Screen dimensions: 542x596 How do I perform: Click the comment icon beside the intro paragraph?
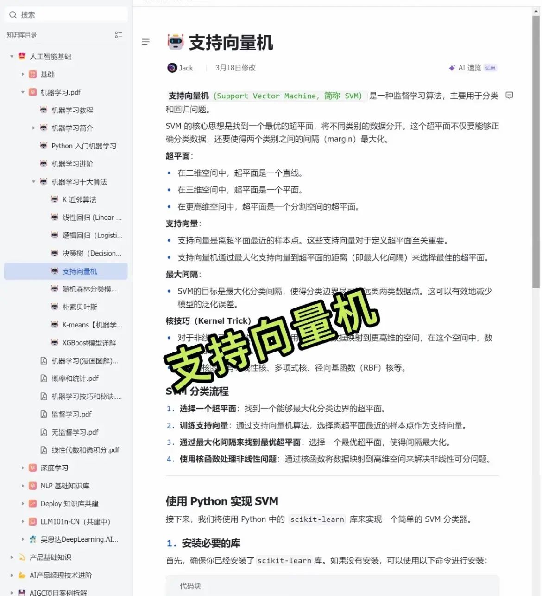pyautogui.click(x=510, y=95)
